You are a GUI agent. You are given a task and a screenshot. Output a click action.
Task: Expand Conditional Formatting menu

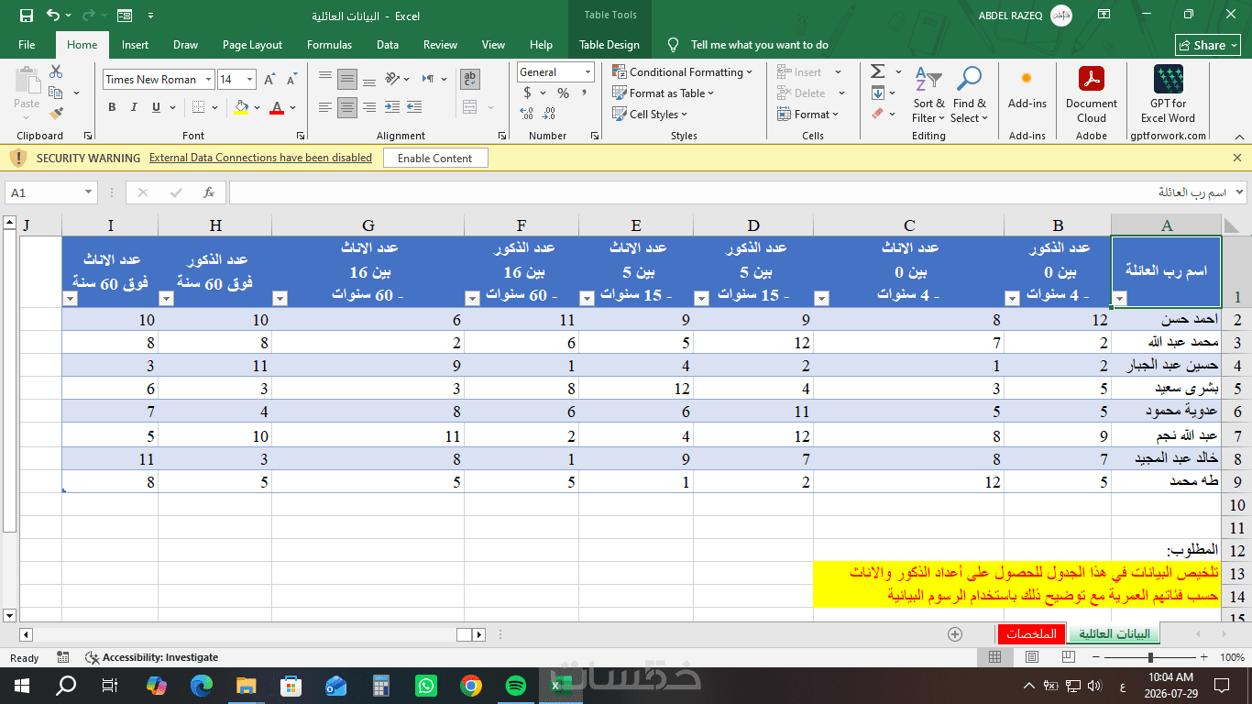(682, 71)
